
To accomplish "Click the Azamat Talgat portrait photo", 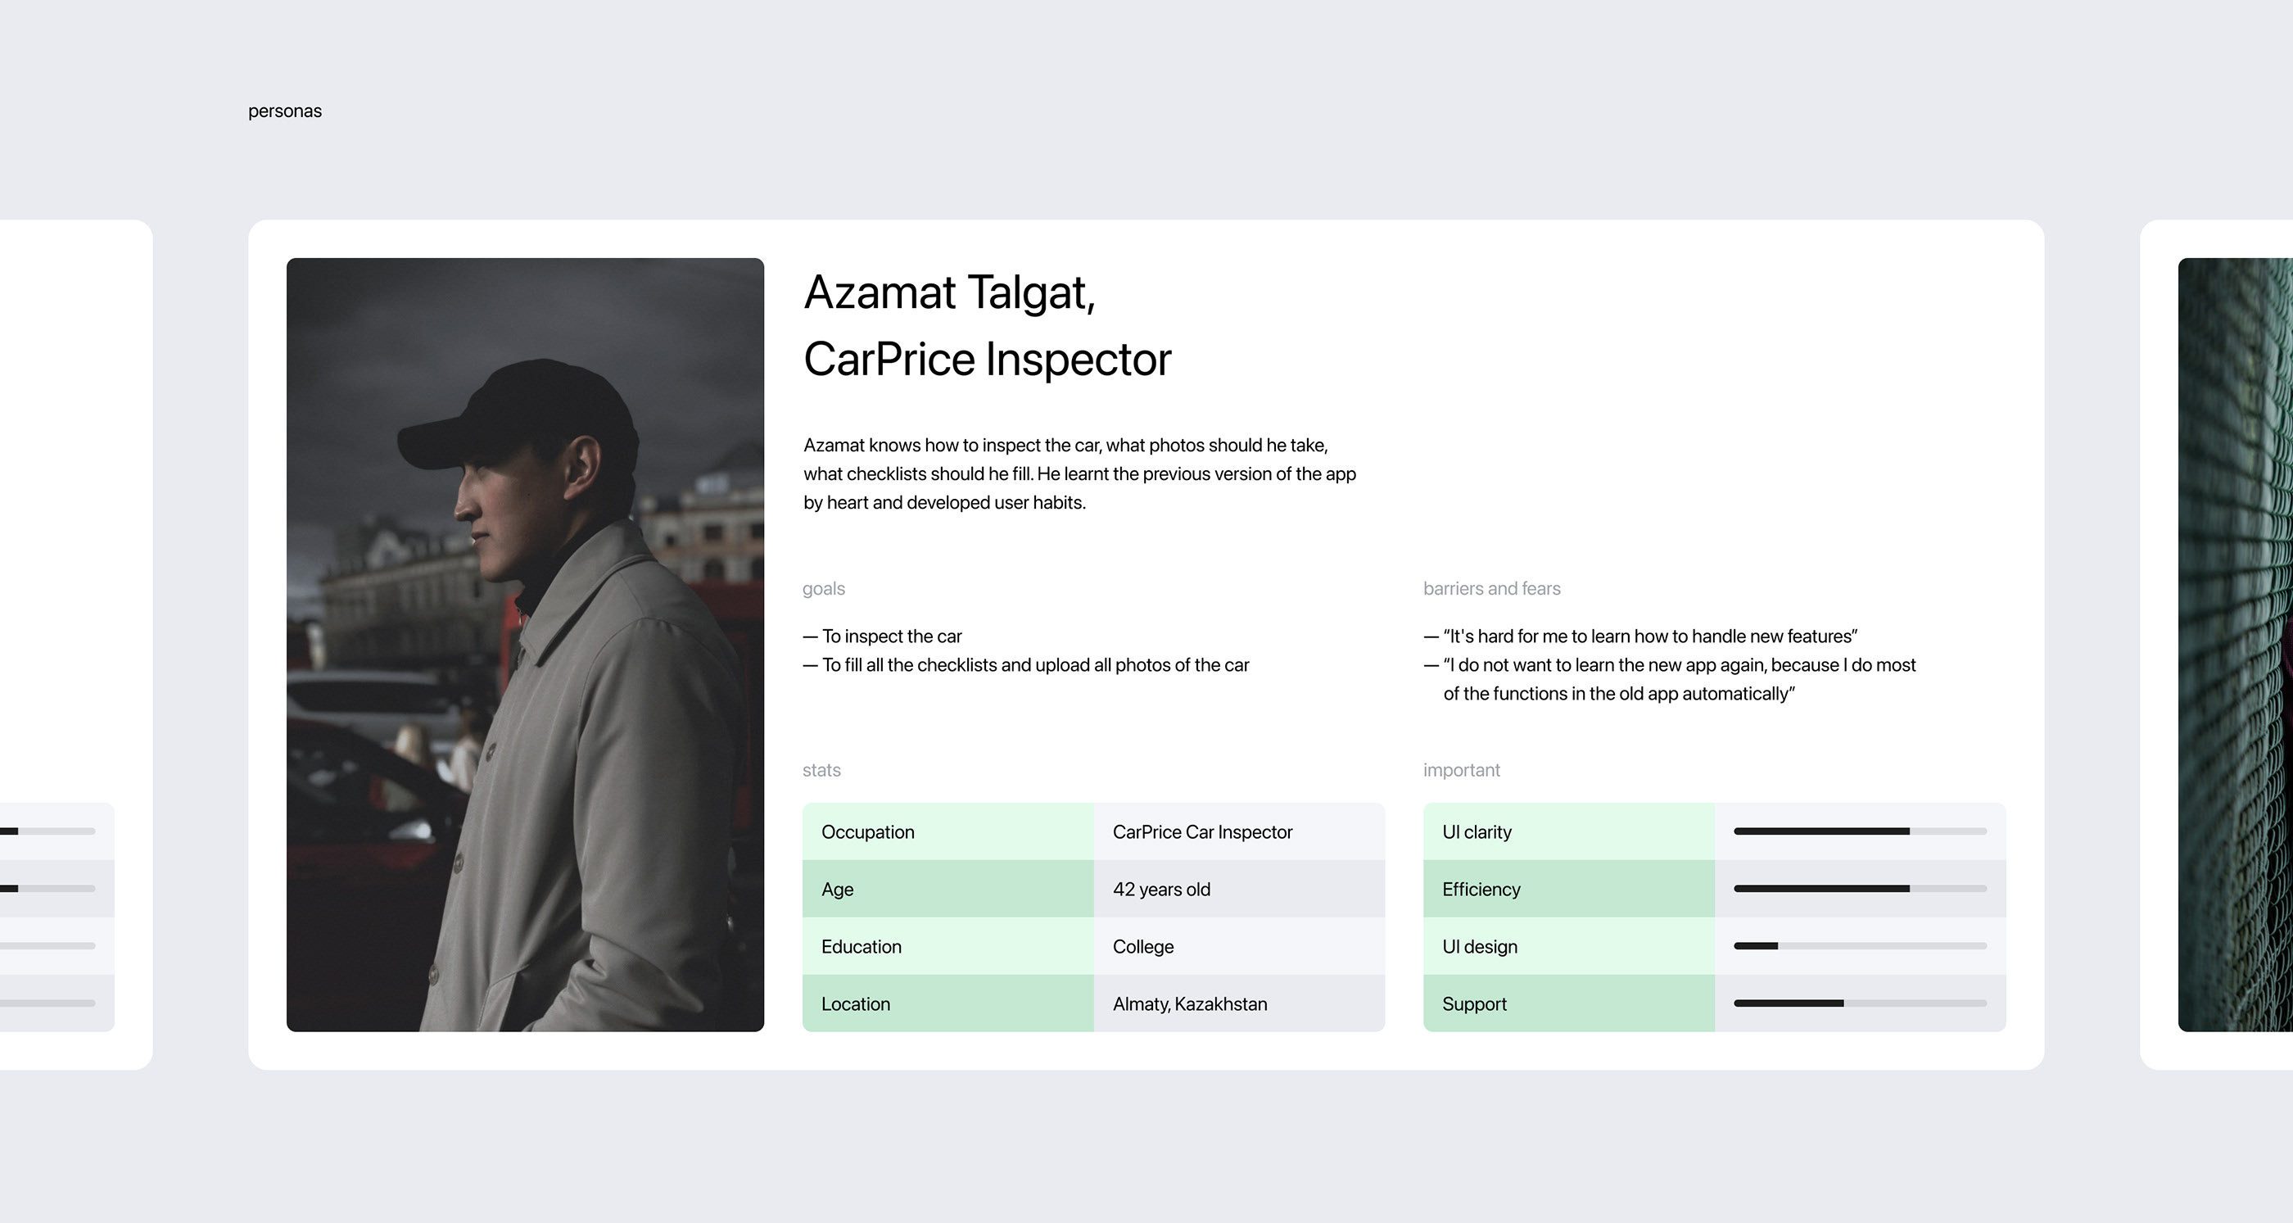I will coord(525,645).
